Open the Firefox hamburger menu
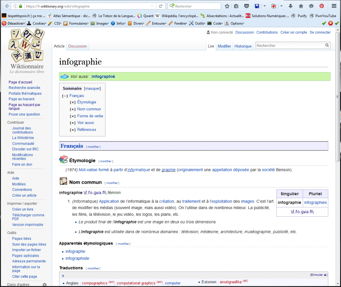This screenshot has height=287, width=341. point(334,6)
